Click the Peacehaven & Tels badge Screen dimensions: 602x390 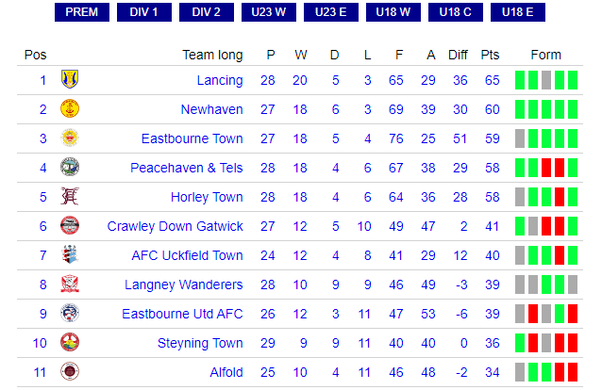(70, 167)
